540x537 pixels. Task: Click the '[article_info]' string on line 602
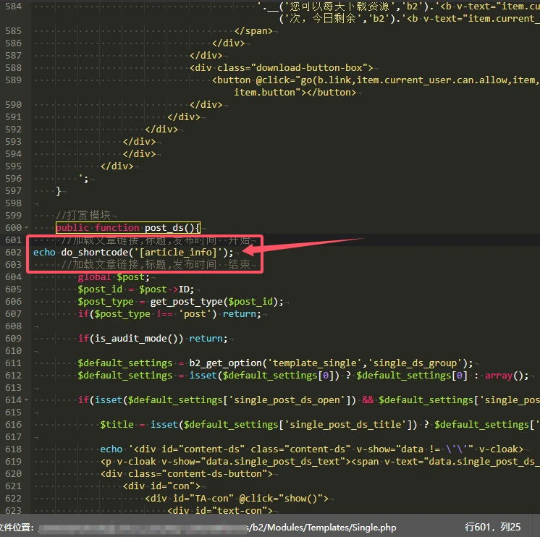(184, 253)
